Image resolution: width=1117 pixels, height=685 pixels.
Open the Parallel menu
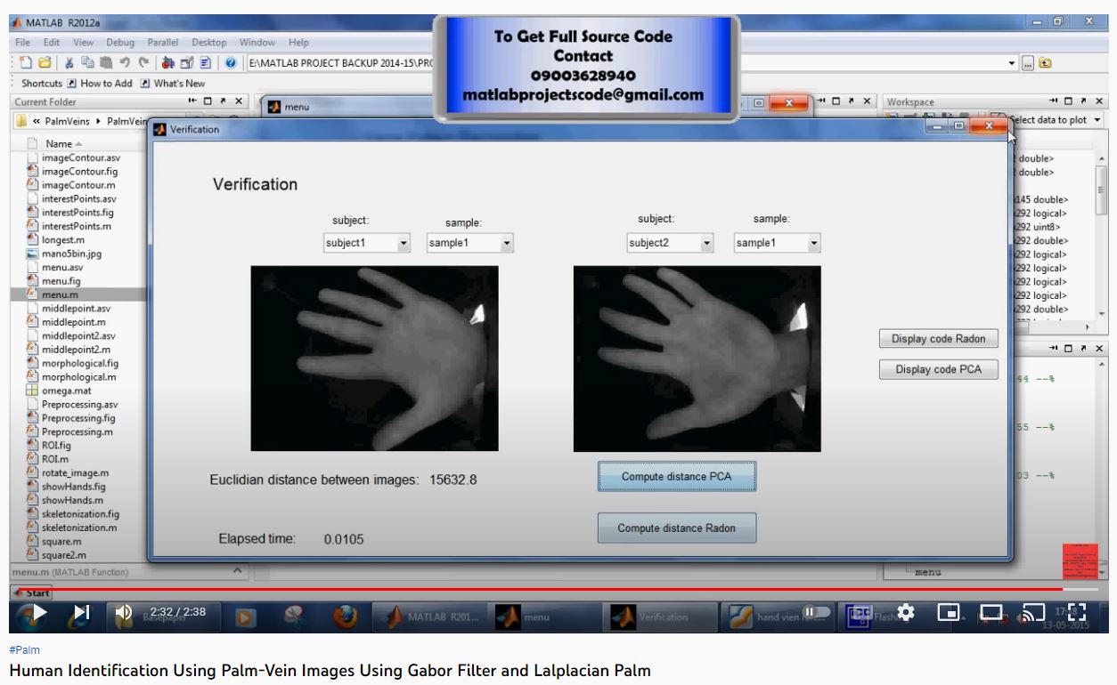(x=163, y=42)
